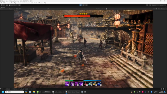This screenshot has width=167, height=94.
Task: Open the Window menu
Action: click(40, 3)
